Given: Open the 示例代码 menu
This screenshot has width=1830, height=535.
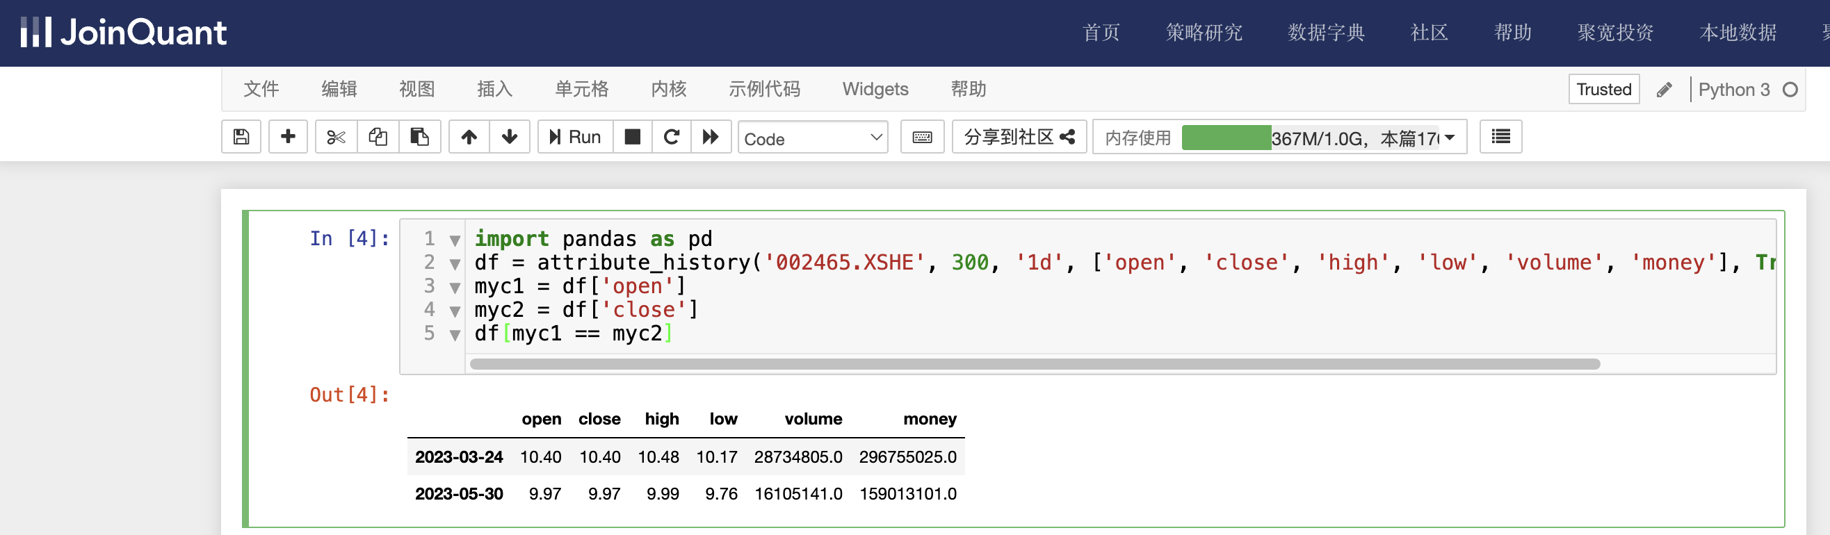Looking at the screenshot, I should tap(764, 89).
